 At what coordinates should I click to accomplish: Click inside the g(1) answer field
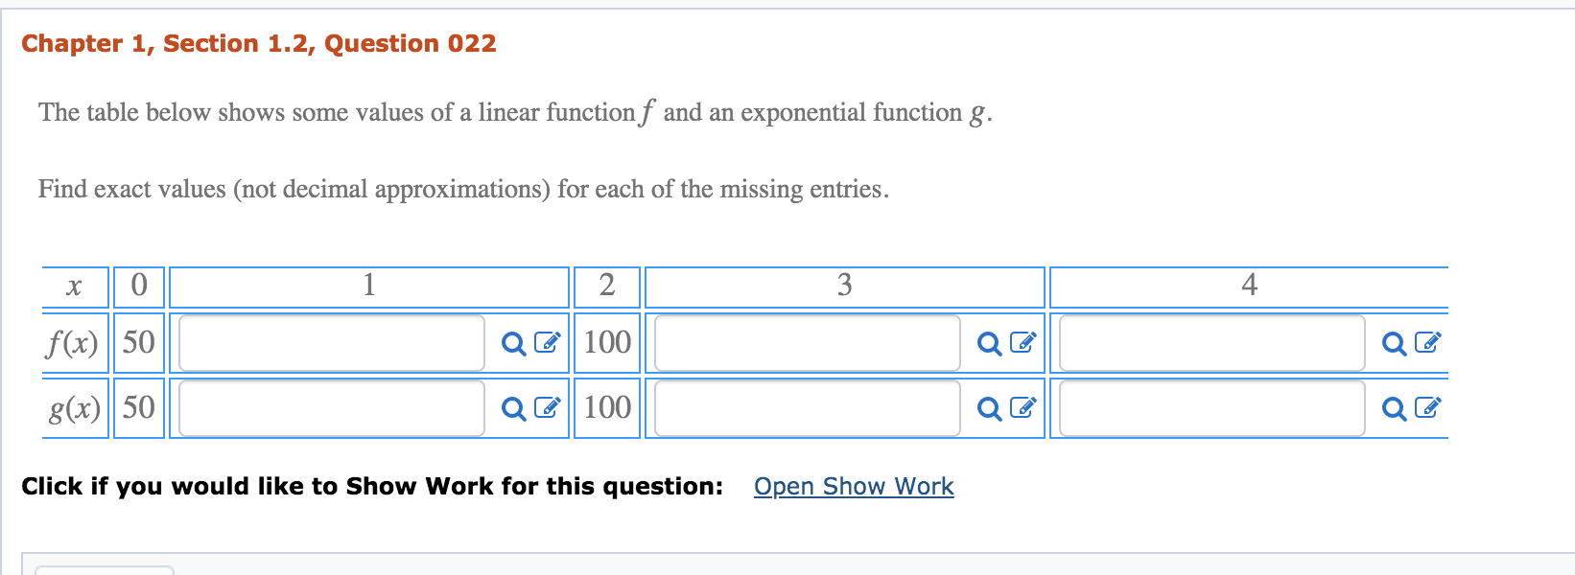[x=331, y=407]
